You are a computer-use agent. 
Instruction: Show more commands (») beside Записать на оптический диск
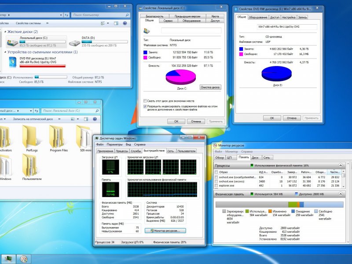(x=59, y=119)
